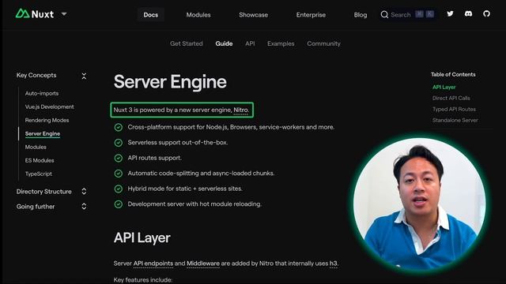Click the API endpoints link
The image size is (506, 284).
click(153, 263)
